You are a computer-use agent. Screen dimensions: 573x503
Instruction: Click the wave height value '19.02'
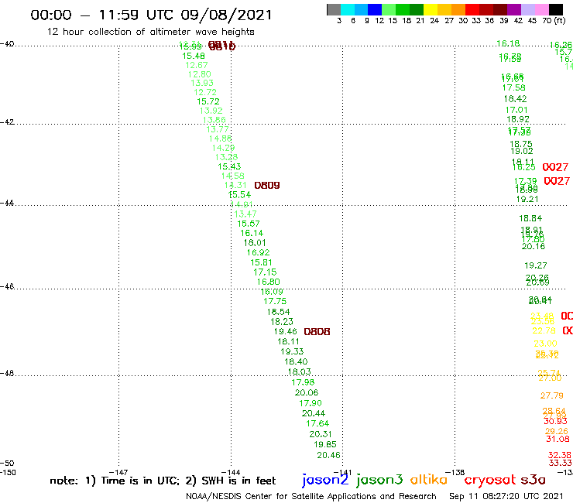click(x=521, y=151)
